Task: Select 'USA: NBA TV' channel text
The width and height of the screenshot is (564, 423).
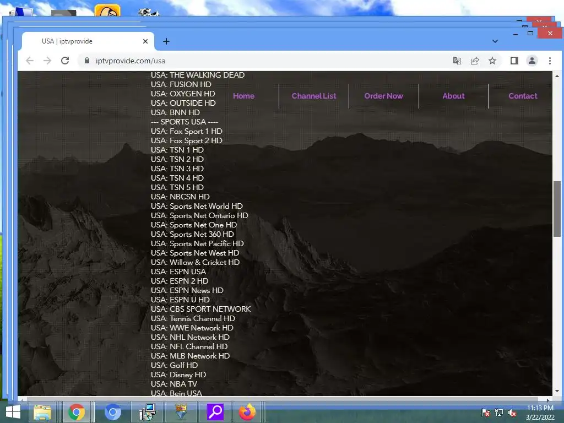Action: point(174,384)
